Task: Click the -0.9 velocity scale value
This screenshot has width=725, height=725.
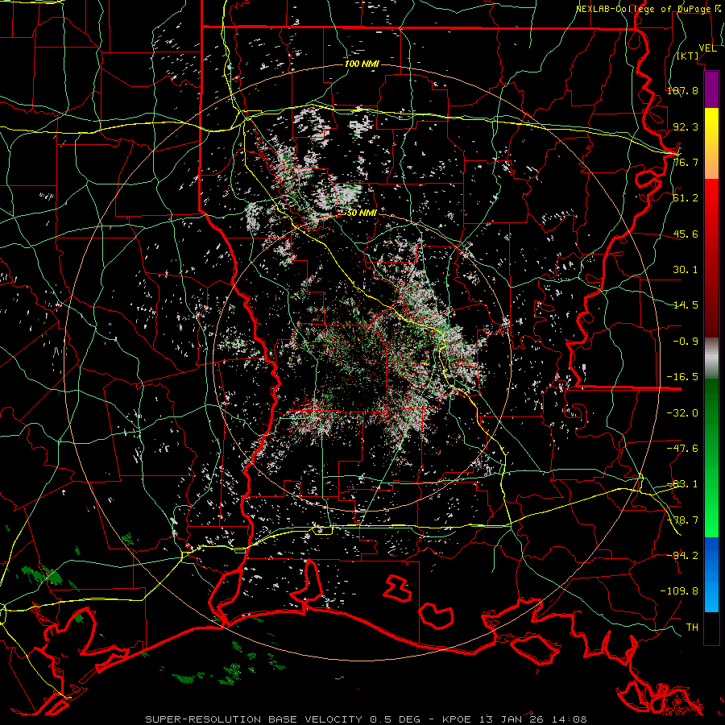Action: [x=686, y=342]
